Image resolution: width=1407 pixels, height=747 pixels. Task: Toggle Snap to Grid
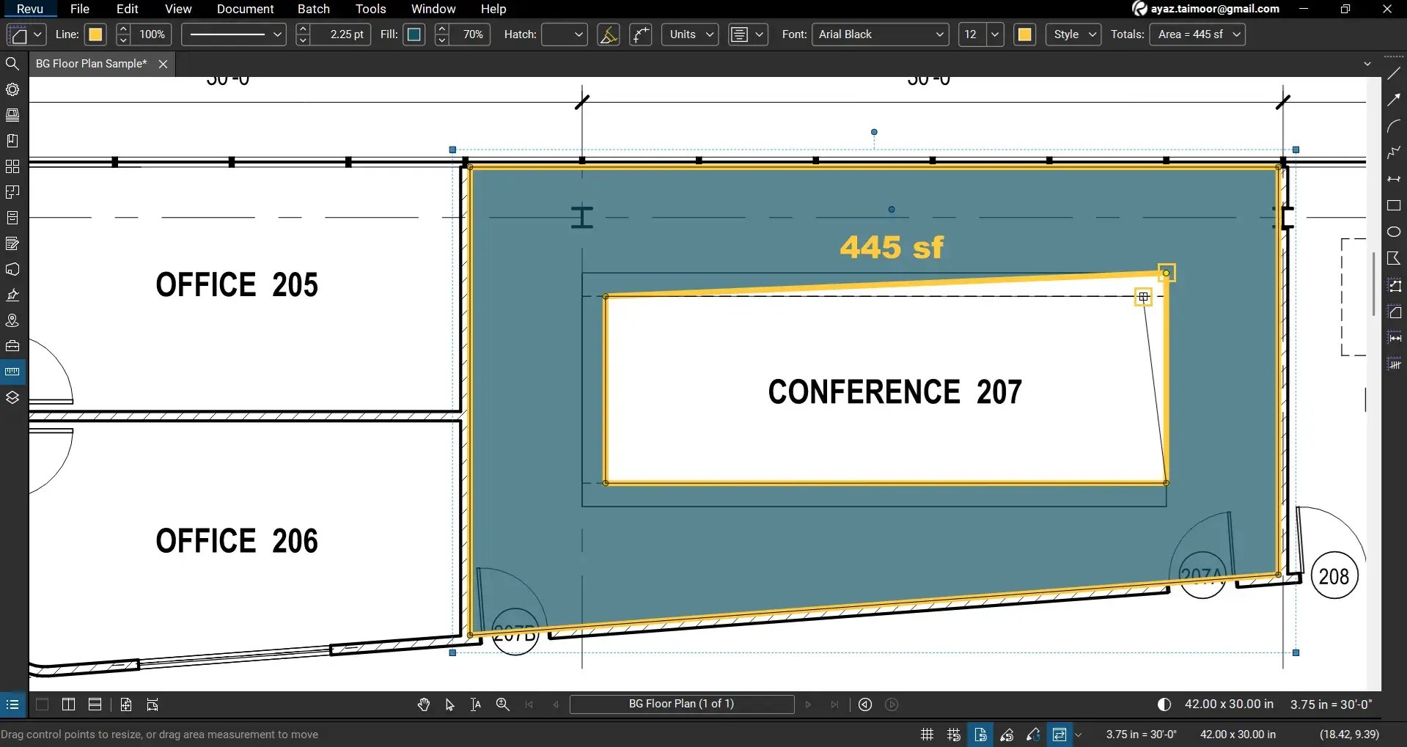tap(953, 735)
